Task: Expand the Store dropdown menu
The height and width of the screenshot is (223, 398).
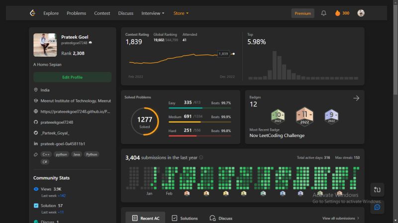Action: (181, 13)
